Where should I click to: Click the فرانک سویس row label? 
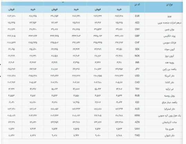169,43
